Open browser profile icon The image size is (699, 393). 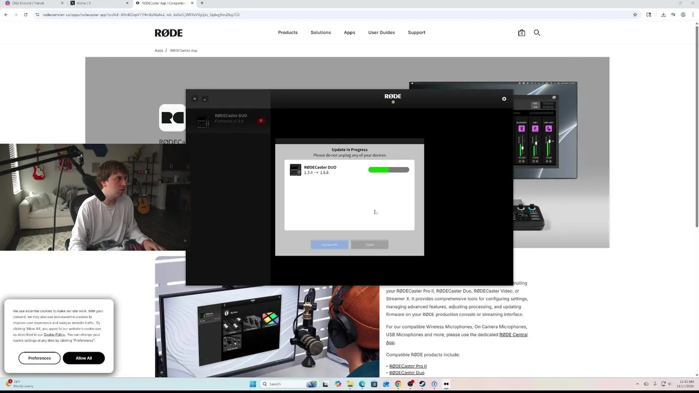coord(683,15)
